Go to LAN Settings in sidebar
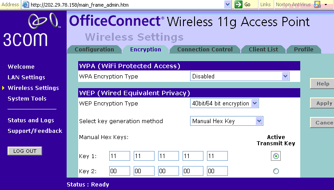This screenshot has width=334, height=190. [x=26, y=78]
